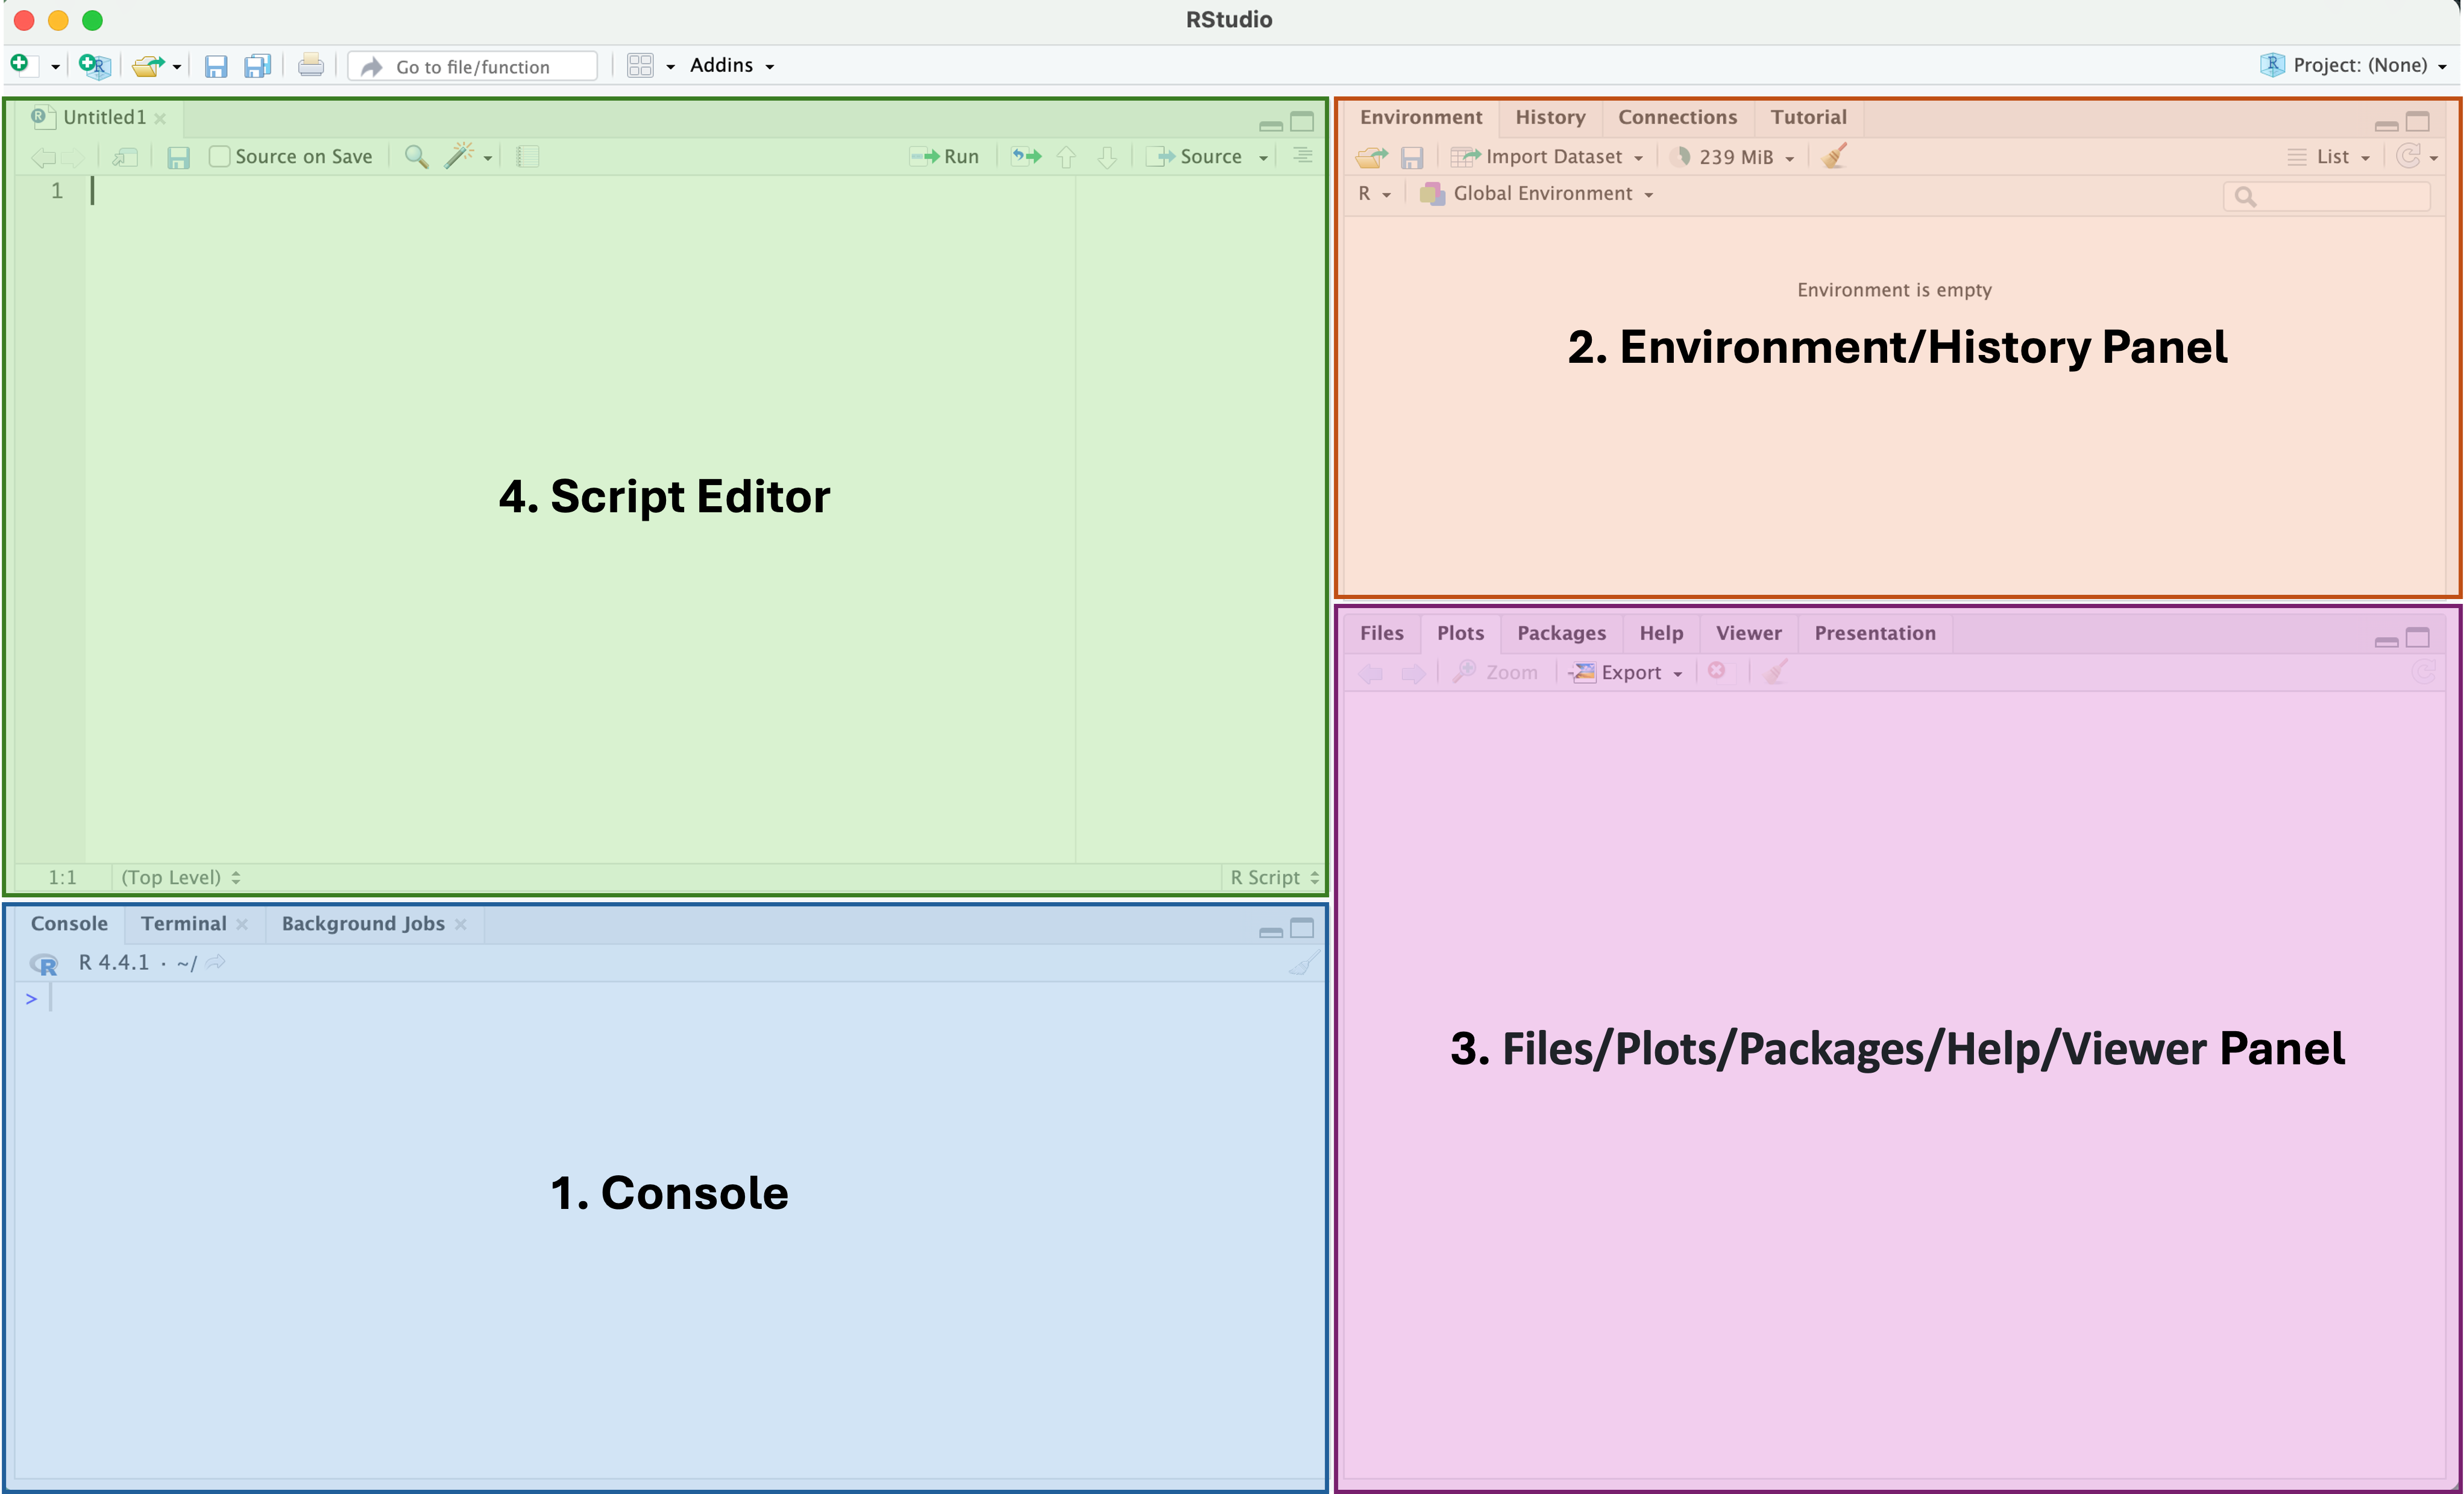Save all open documents icon
Image resolution: width=2464 pixels, height=1494 pixels.
point(258,66)
